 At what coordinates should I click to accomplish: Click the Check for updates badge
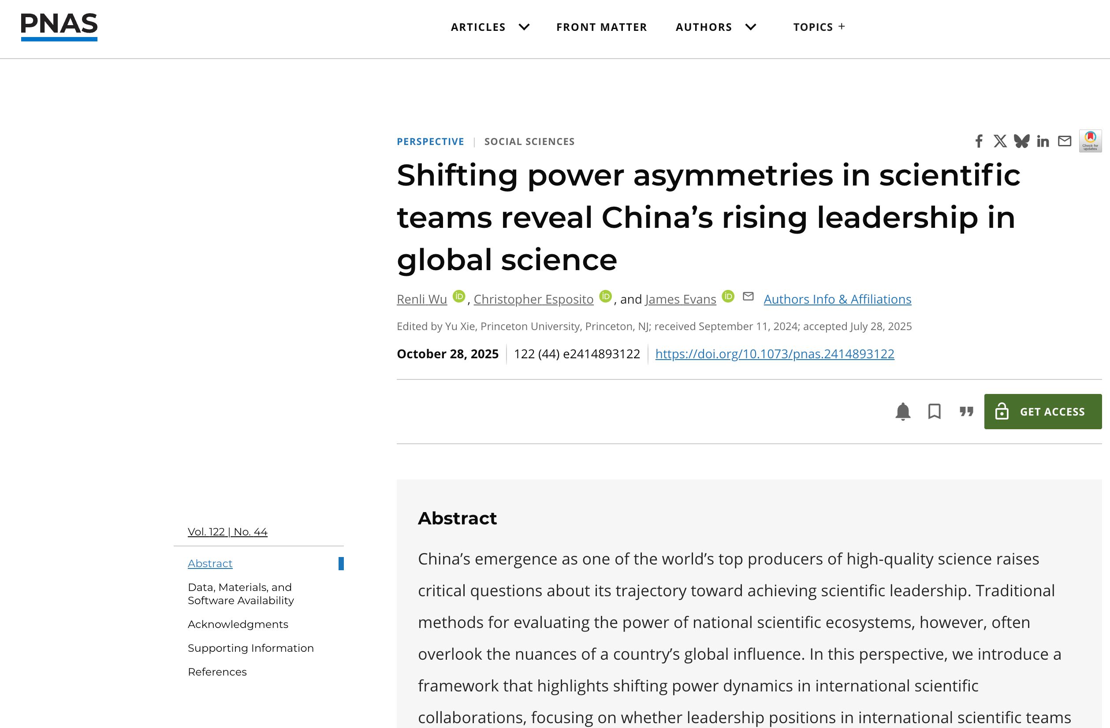tap(1091, 141)
